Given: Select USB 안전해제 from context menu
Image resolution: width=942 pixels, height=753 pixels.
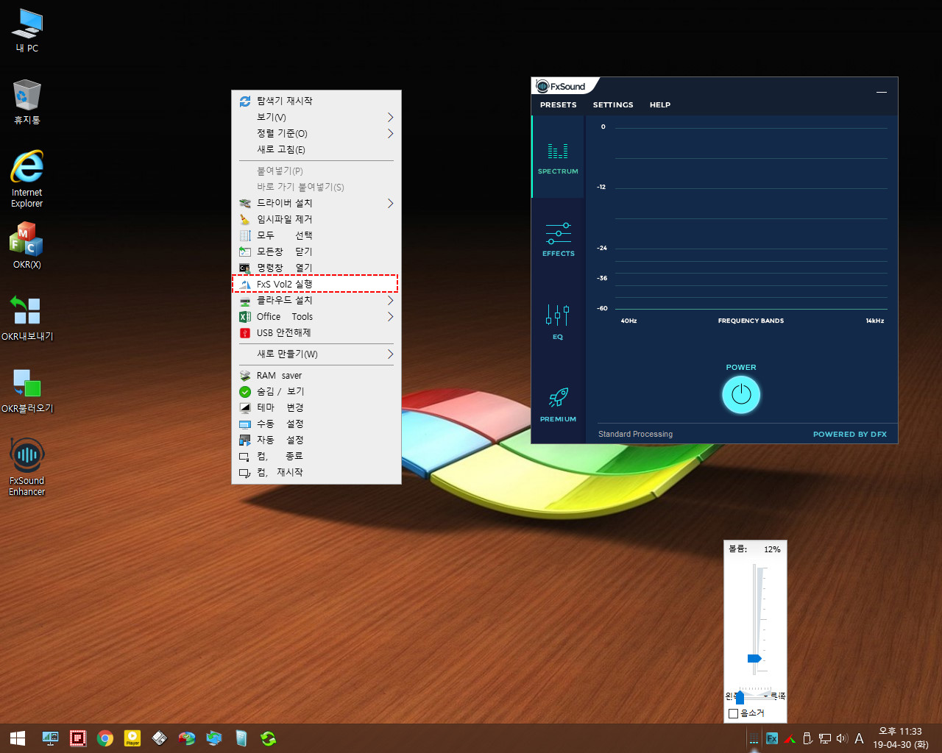Looking at the screenshot, I should (x=316, y=332).
